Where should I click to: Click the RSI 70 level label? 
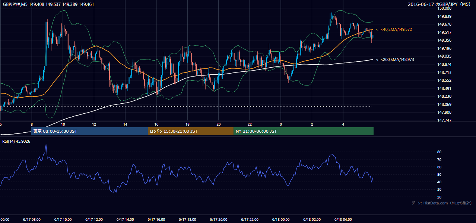pos(439,159)
